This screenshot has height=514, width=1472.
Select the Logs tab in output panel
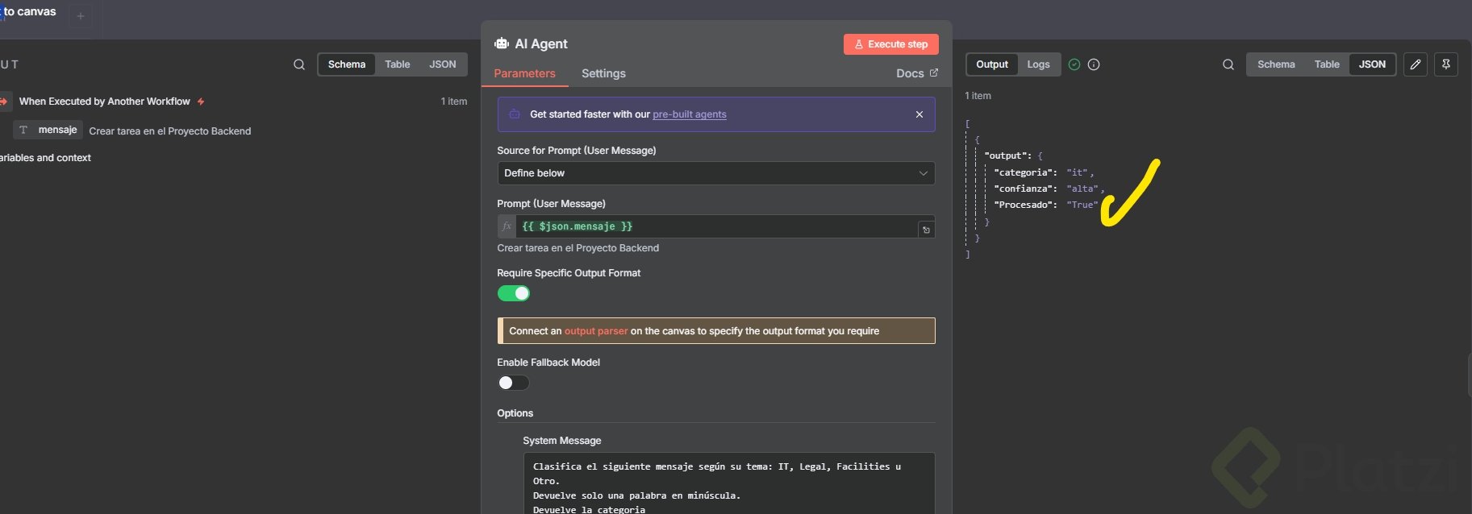tap(1038, 64)
